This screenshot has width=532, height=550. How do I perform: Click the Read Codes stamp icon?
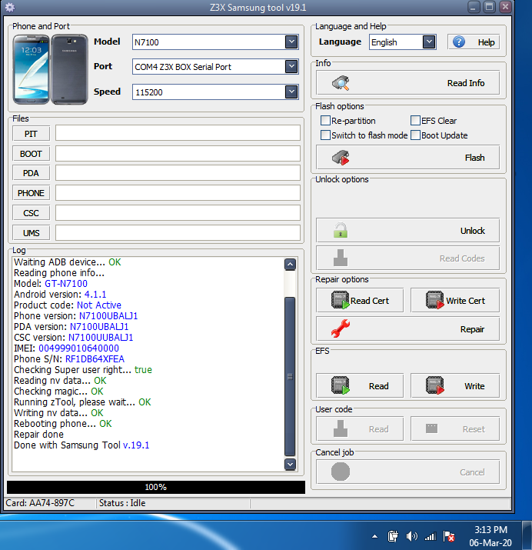pos(341,258)
